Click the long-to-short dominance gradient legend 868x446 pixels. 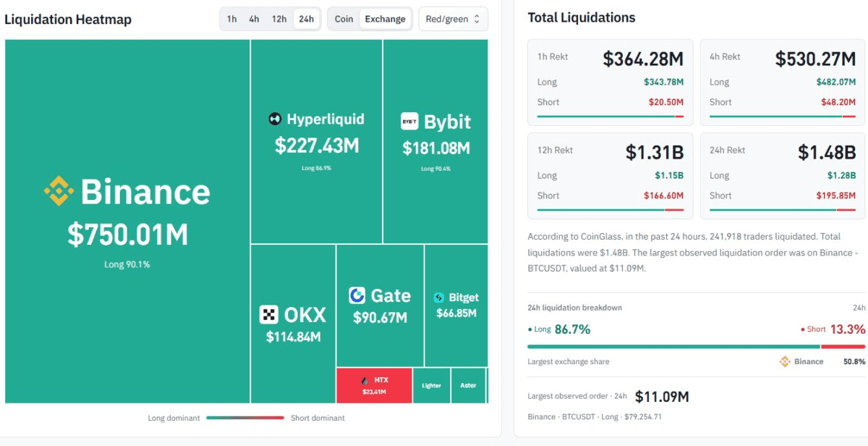pyautogui.click(x=245, y=418)
